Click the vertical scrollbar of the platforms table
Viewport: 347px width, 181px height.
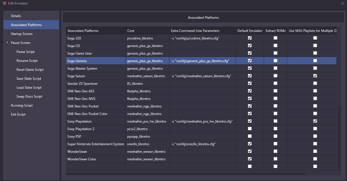click(339, 138)
